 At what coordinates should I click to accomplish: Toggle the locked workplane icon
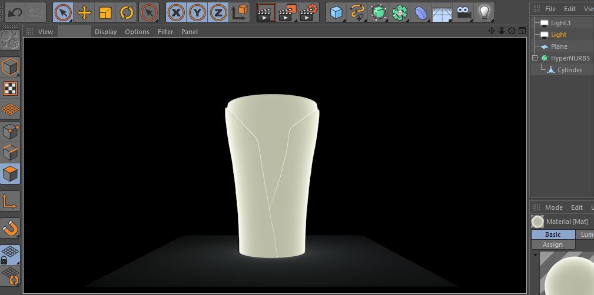[10, 255]
